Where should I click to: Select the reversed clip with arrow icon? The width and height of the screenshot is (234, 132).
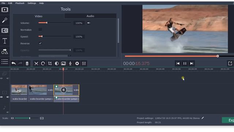pos(67,90)
